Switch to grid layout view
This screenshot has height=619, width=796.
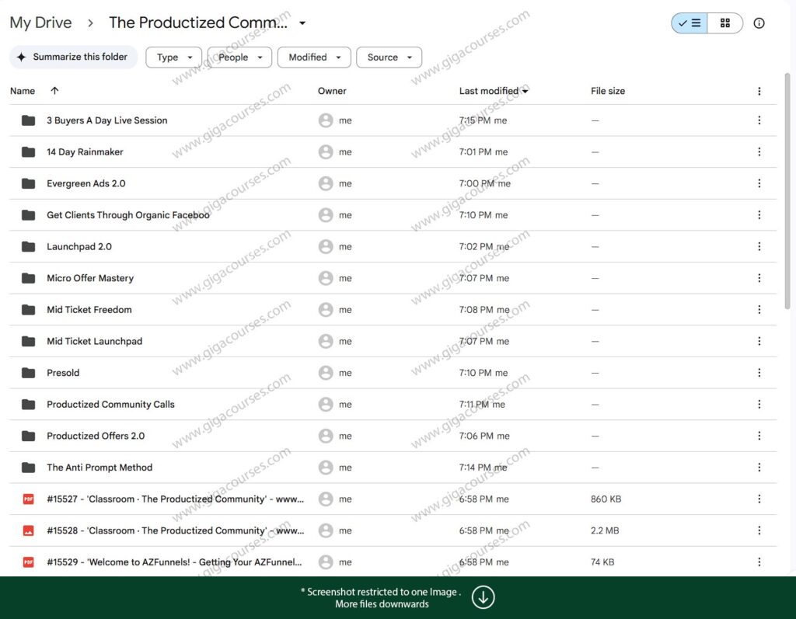pos(725,23)
